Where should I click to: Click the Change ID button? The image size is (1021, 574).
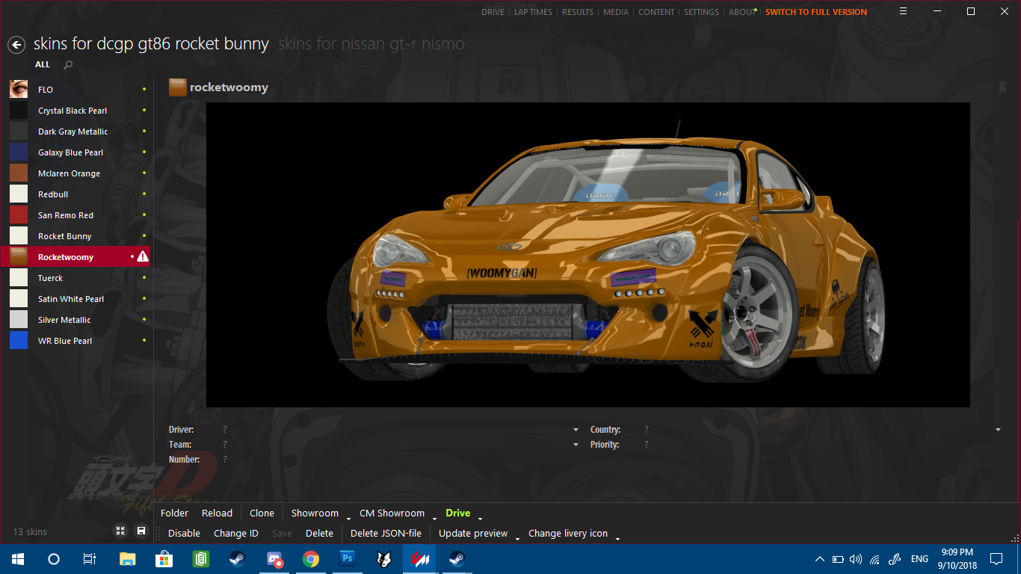236,534
